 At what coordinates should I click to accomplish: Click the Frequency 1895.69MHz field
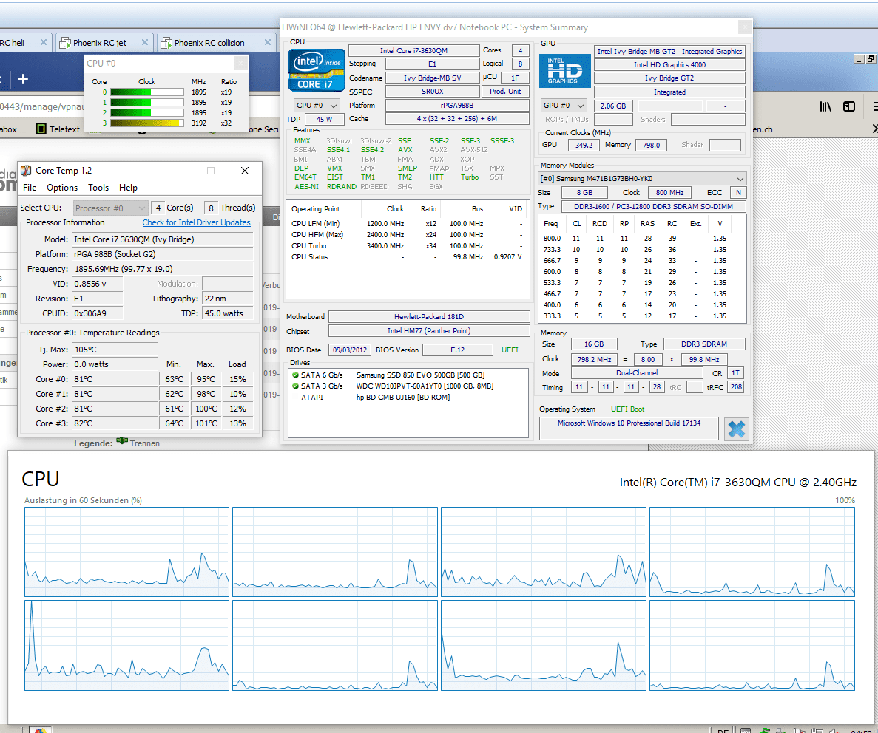pos(163,268)
